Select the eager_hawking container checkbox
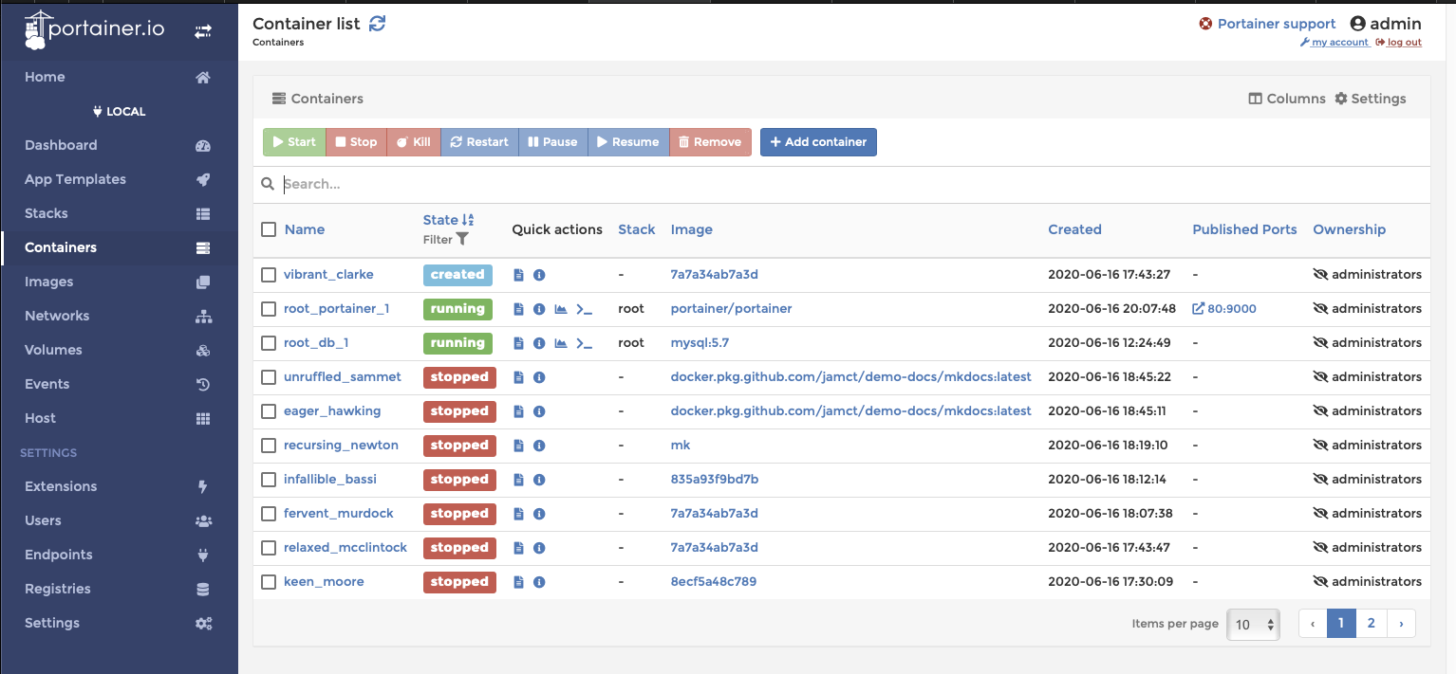The height and width of the screenshot is (674, 1456). [x=269, y=411]
